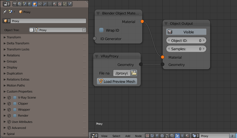Screen dimensions: 237x138
Task: Open the Texture tab (checker icon)
Action: pyautogui.click(x=60, y=4)
